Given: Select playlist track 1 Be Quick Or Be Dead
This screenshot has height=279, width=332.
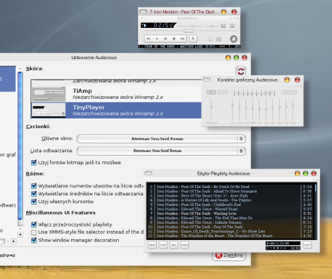Looking at the screenshot, I should (x=230, y=187).
